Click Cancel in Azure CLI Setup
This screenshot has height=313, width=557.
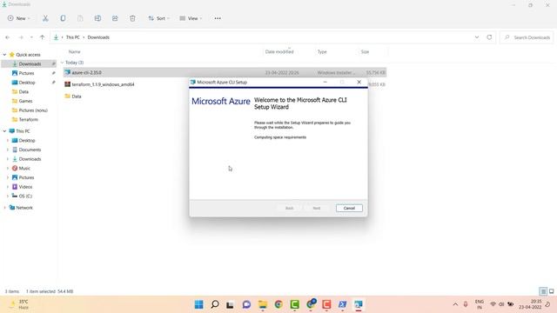click(349, 209)
